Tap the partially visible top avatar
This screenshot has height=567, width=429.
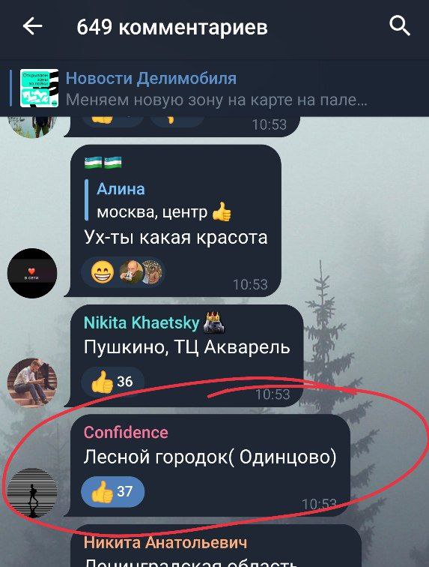coord(32,127)
